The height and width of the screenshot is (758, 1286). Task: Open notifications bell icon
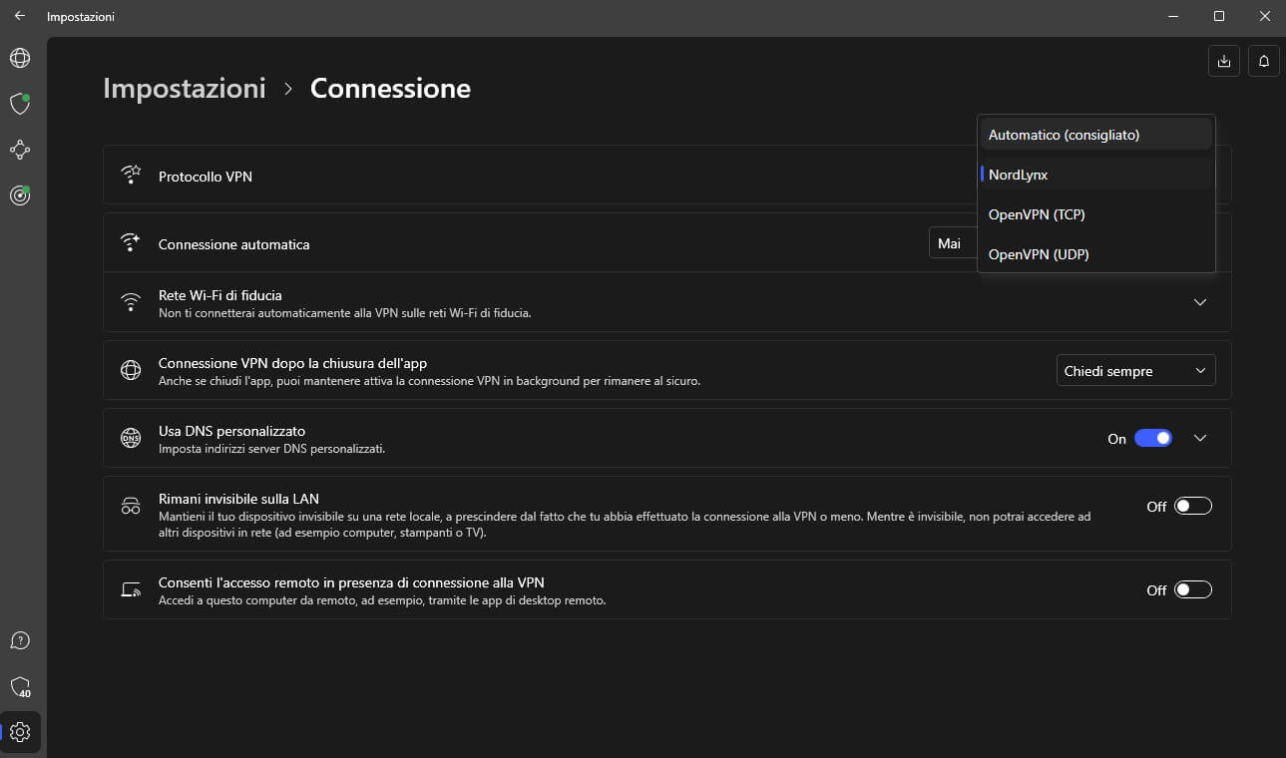[1264, 61]
